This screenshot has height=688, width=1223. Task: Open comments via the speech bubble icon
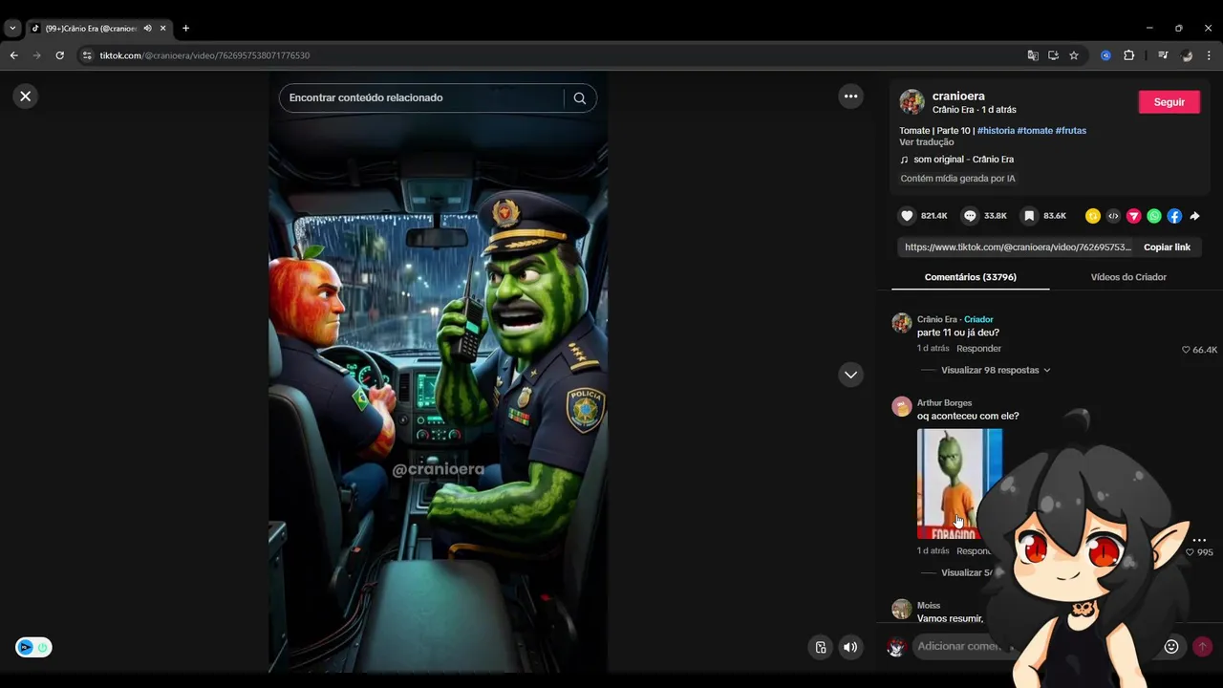click(970, 216)
